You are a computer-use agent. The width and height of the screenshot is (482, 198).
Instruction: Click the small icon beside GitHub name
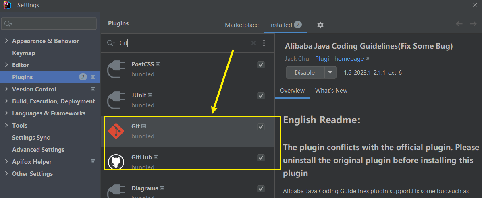(x=156, y=157)
